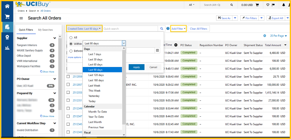Select the Within radio option
The height and width of the screenshot is (139, 291).
click(71, 44)
